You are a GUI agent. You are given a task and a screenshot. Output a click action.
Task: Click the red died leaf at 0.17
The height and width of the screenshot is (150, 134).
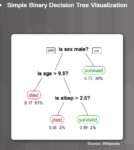[x=34, y=95]
